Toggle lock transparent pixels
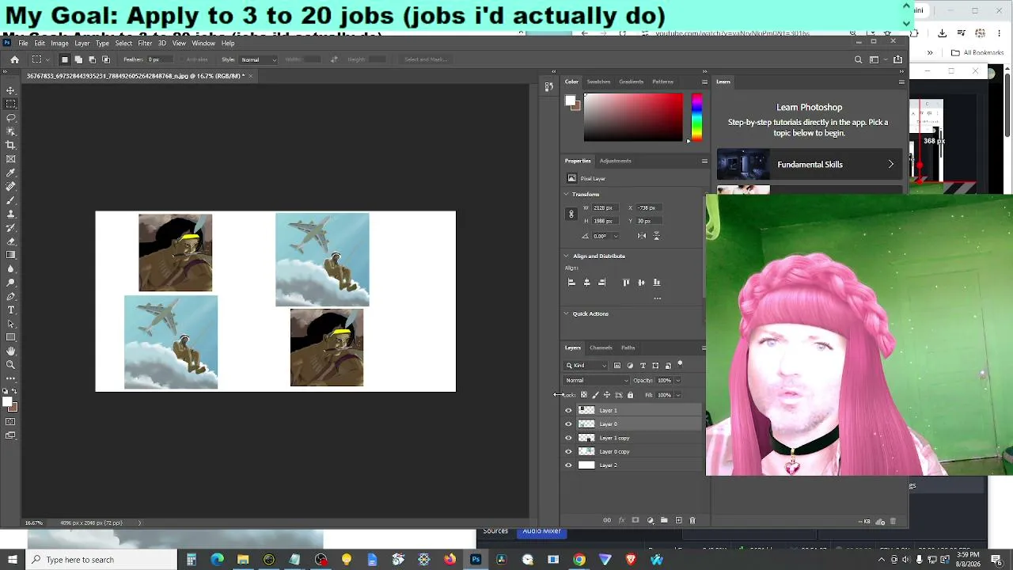This screenshot has width=1013, height=570. click(x=584, y=395)
